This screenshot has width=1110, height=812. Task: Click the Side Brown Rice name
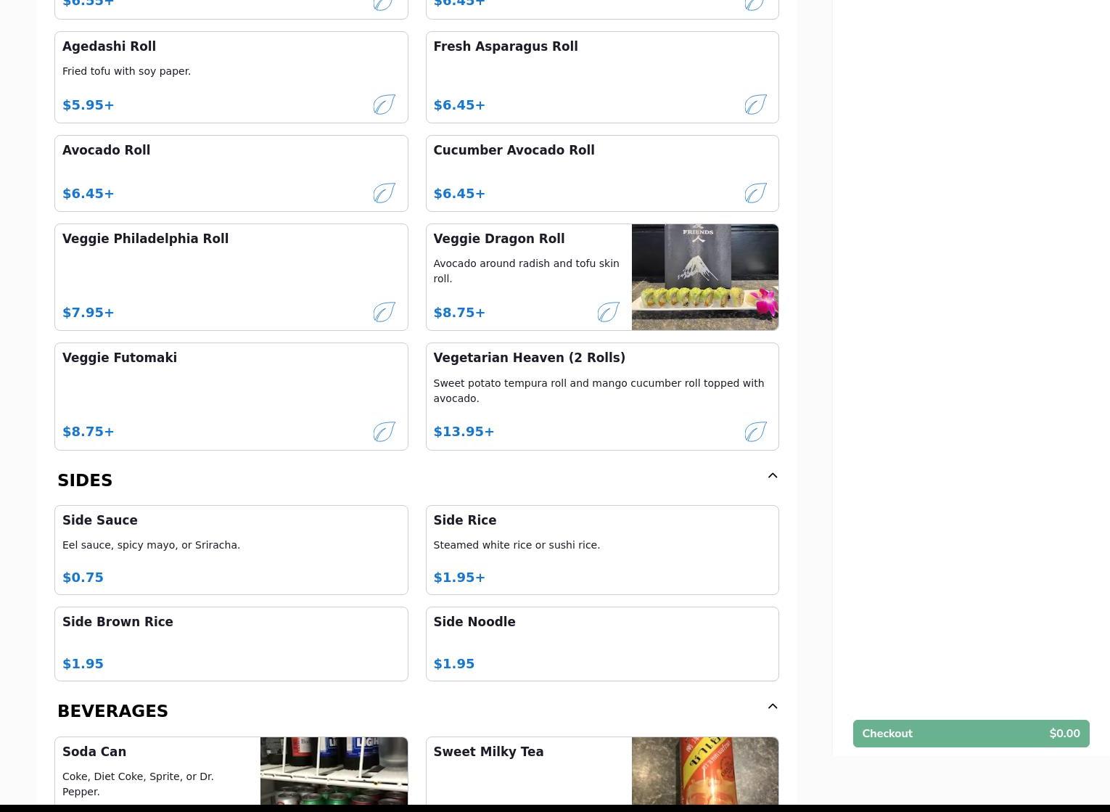click(118, 622)
